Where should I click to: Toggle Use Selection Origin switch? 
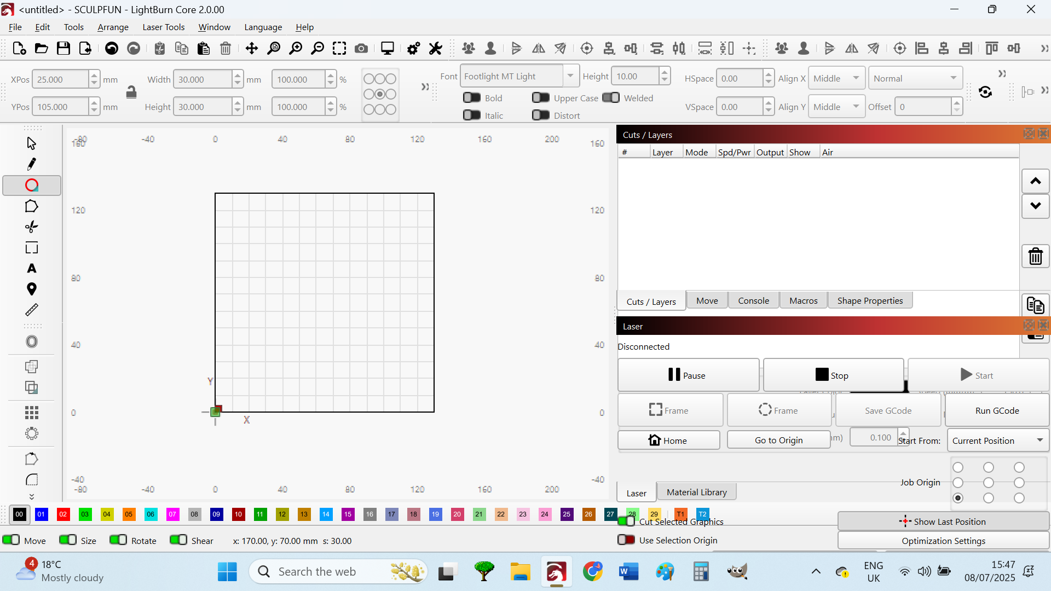pos(626,540)
